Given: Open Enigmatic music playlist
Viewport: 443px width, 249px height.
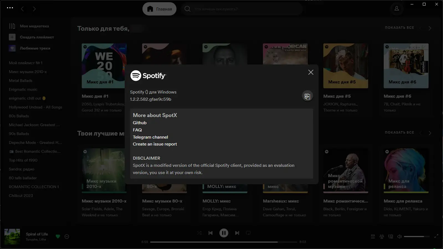Looking at the screenshot, I should click(23, 89).
